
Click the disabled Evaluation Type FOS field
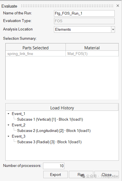[x=84, y=21]
